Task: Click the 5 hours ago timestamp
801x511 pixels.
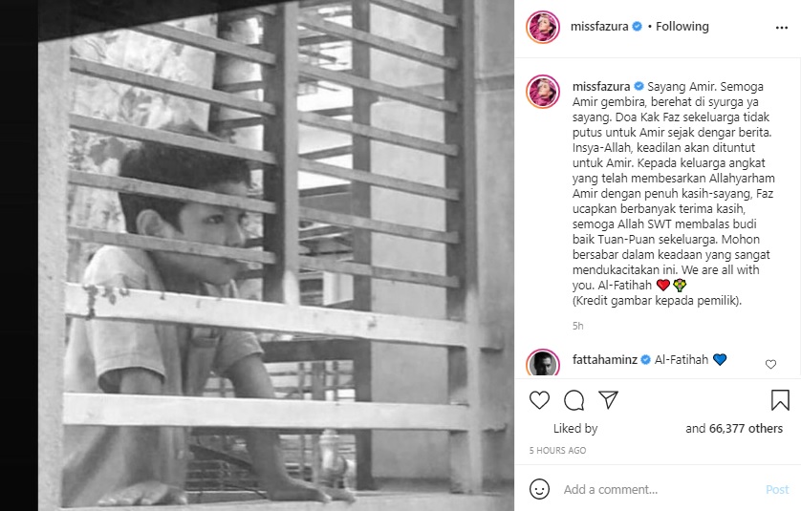Action: click(x=557, y=450)
